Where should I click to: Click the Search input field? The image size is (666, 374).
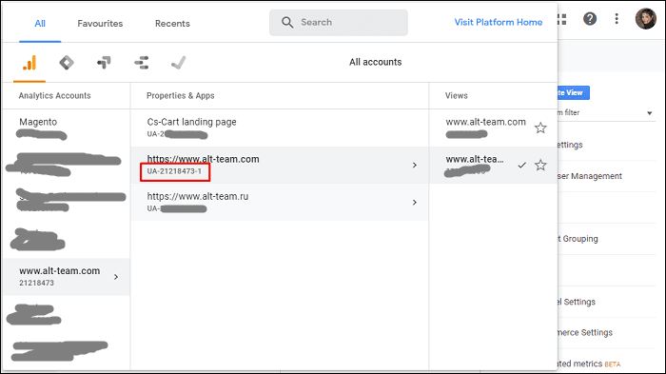339,23
